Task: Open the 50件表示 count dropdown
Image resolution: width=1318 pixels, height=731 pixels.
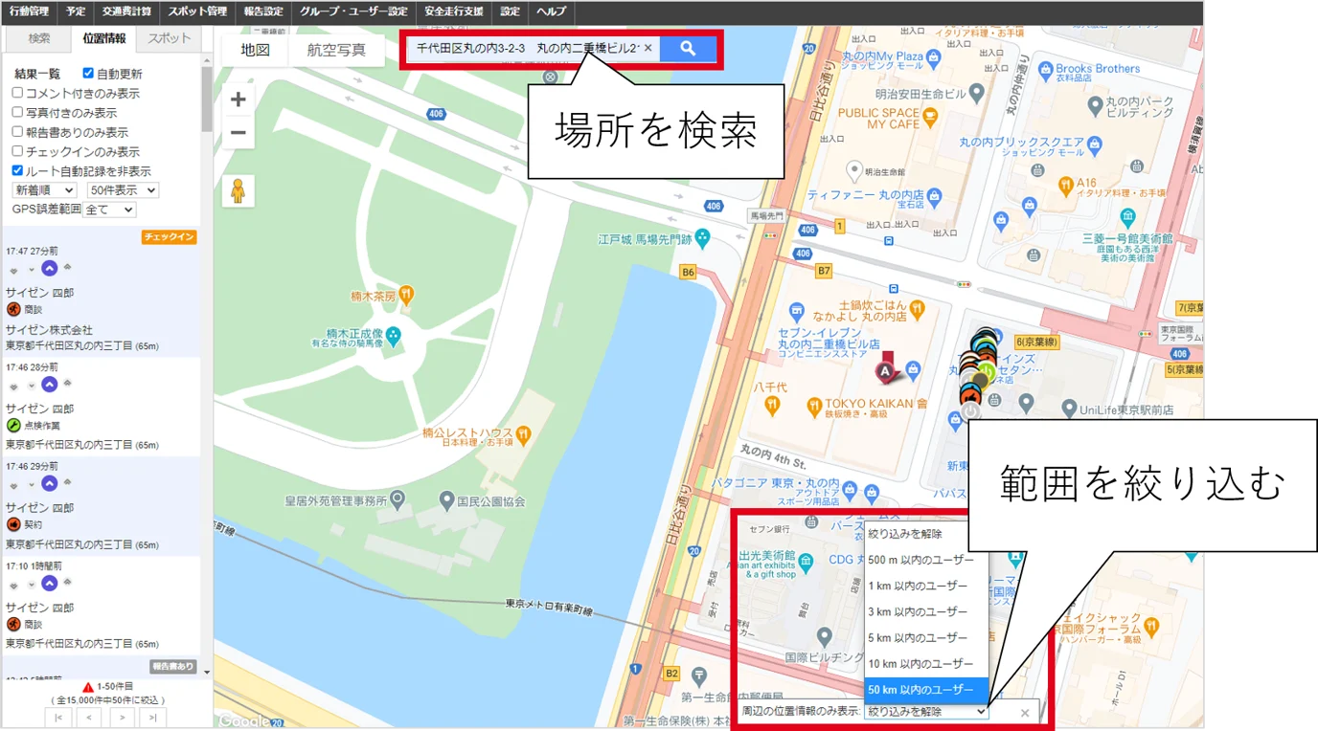Action: click(123, 190)
